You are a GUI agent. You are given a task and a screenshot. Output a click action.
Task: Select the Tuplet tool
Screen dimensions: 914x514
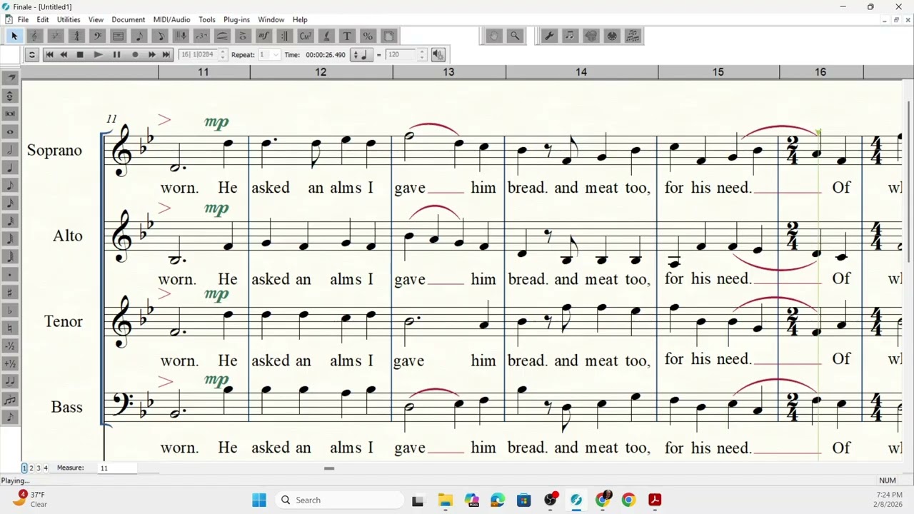(201, 36)
